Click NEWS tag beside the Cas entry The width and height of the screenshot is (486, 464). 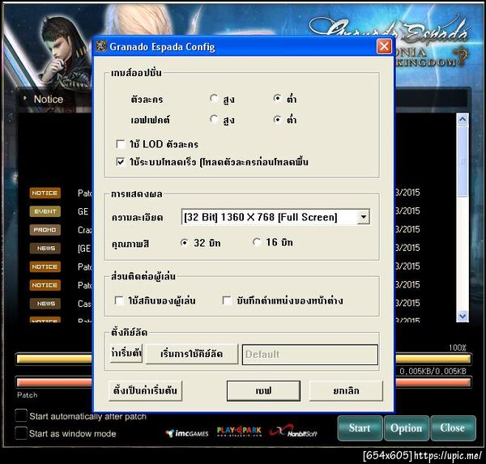click(x=45, y=304)
